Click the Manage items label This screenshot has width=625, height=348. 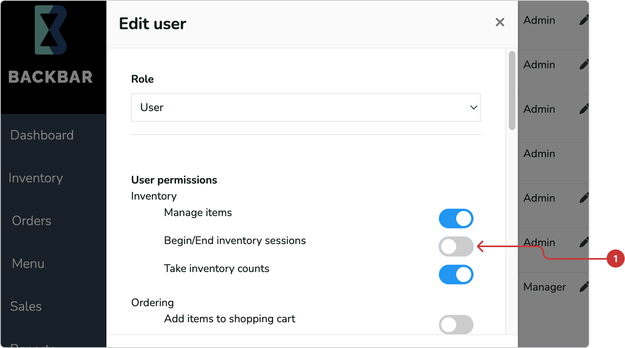pos(198,213)
